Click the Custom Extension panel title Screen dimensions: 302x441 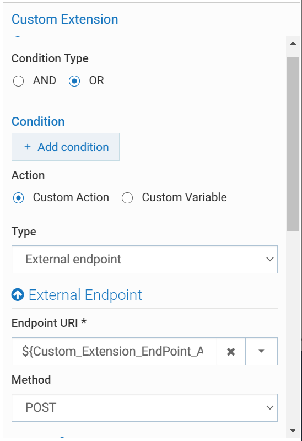coord(64,19)
